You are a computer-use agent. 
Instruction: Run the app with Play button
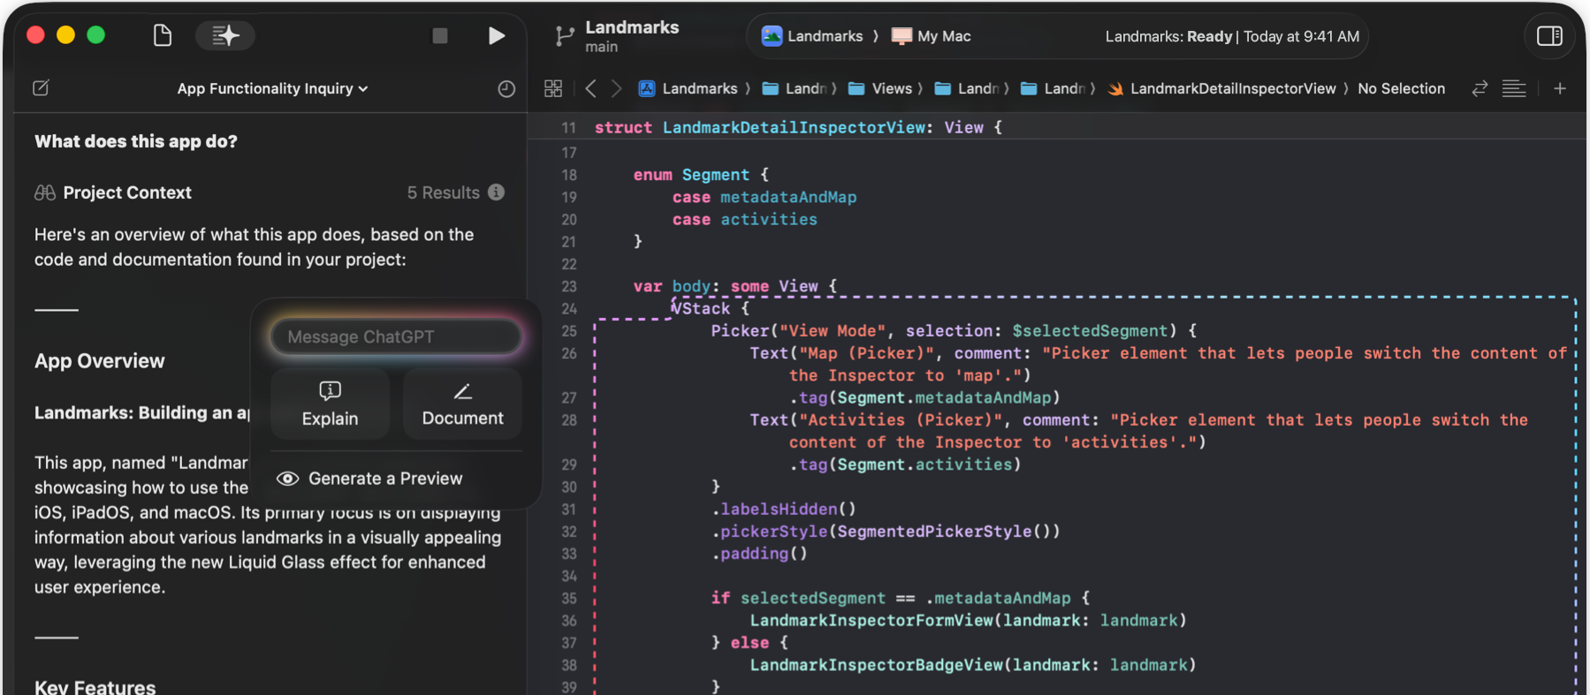[497, 35]
